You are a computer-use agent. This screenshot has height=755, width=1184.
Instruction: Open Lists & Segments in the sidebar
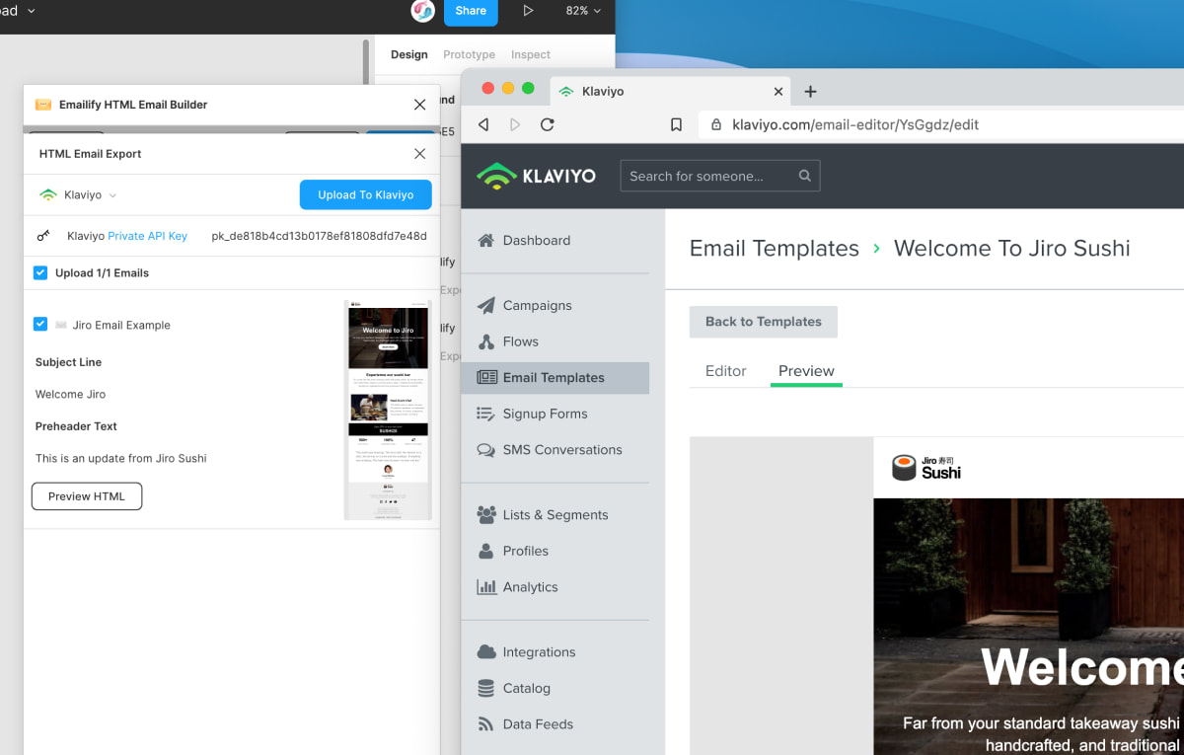[x=555, y=515]
